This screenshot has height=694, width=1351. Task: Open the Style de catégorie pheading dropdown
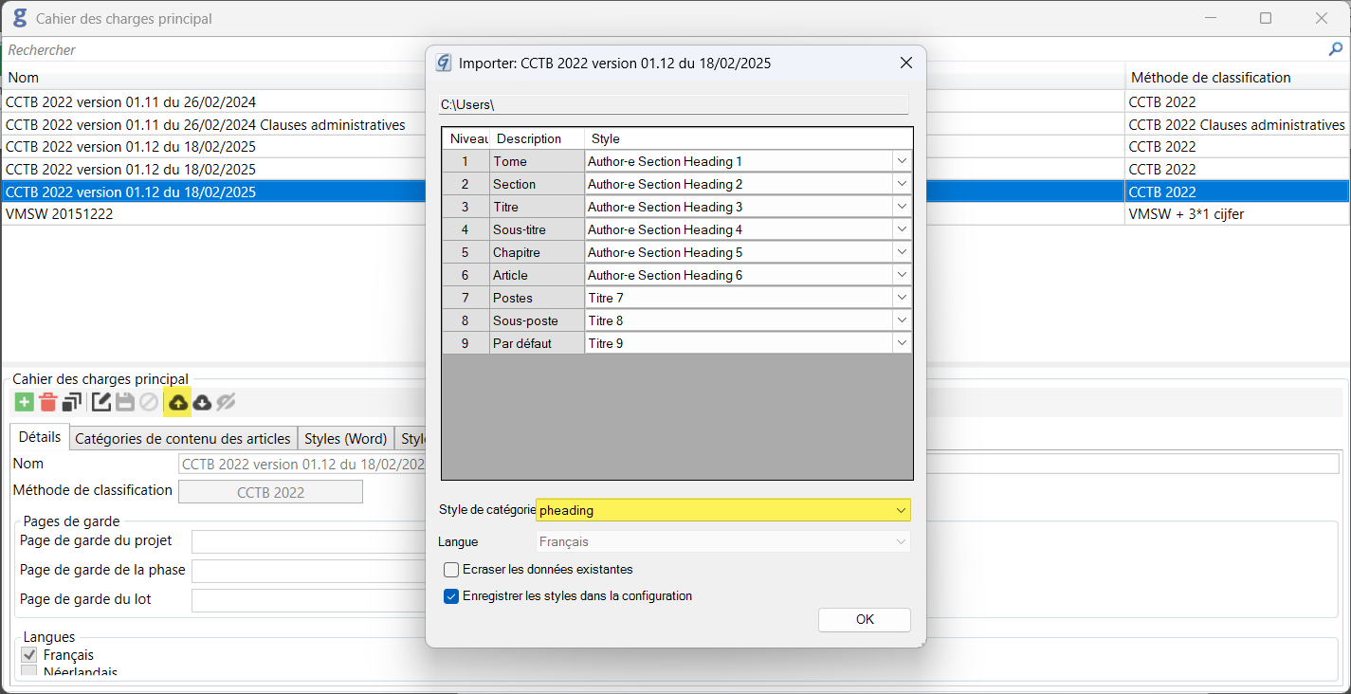click(x=723, y=510)
